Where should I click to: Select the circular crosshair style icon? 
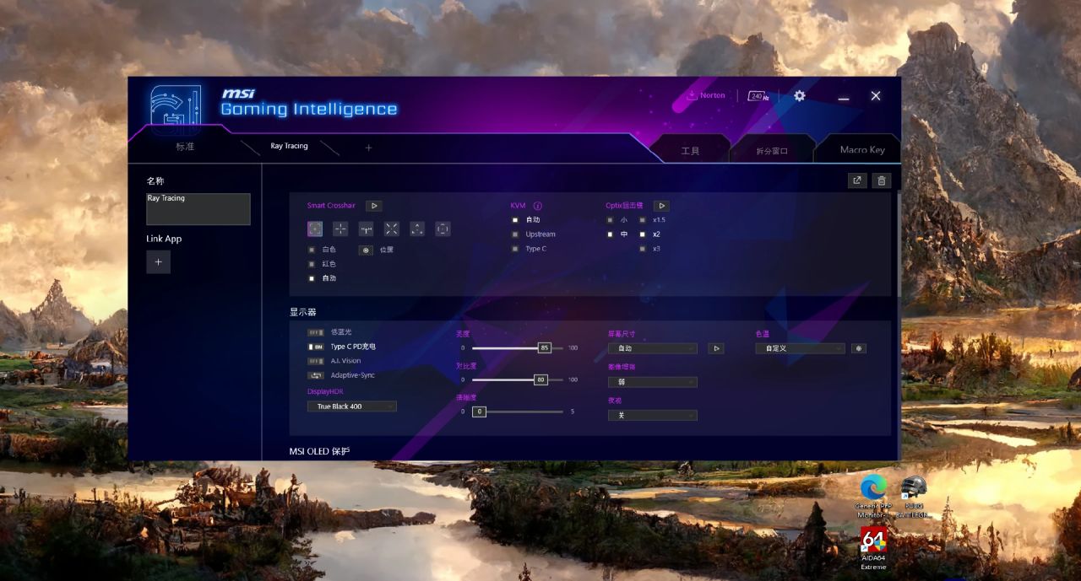coord(443,229)
